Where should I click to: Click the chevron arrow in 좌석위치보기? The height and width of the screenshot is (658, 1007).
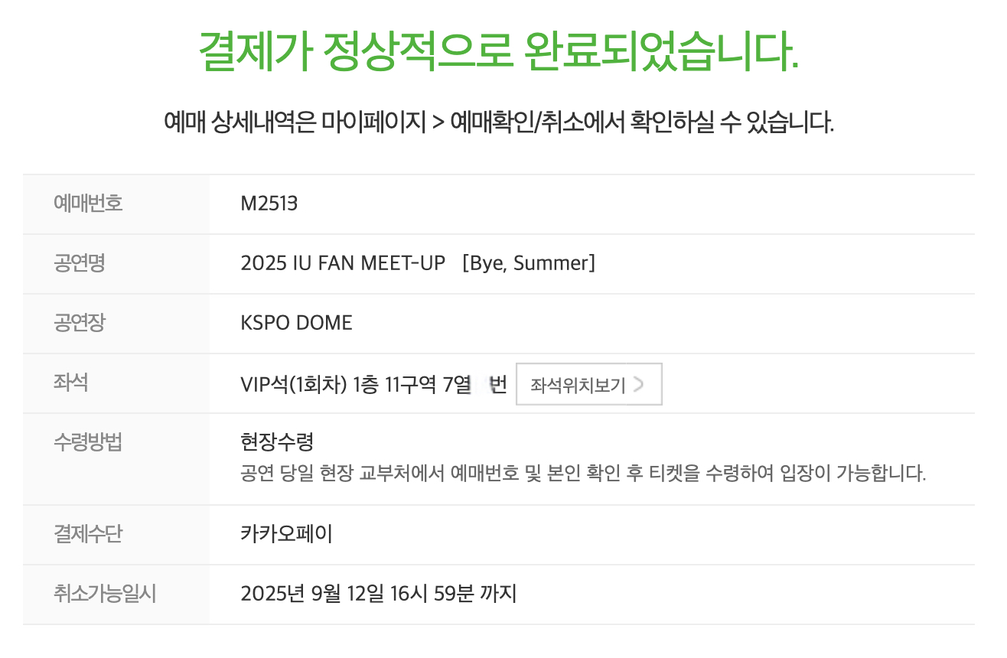click(638, 384)
